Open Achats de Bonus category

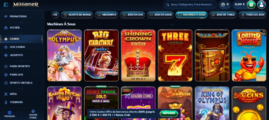pos(77,15)
